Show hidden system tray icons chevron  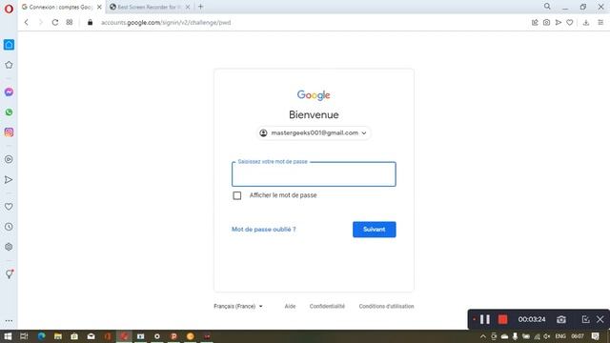(483, 336)
